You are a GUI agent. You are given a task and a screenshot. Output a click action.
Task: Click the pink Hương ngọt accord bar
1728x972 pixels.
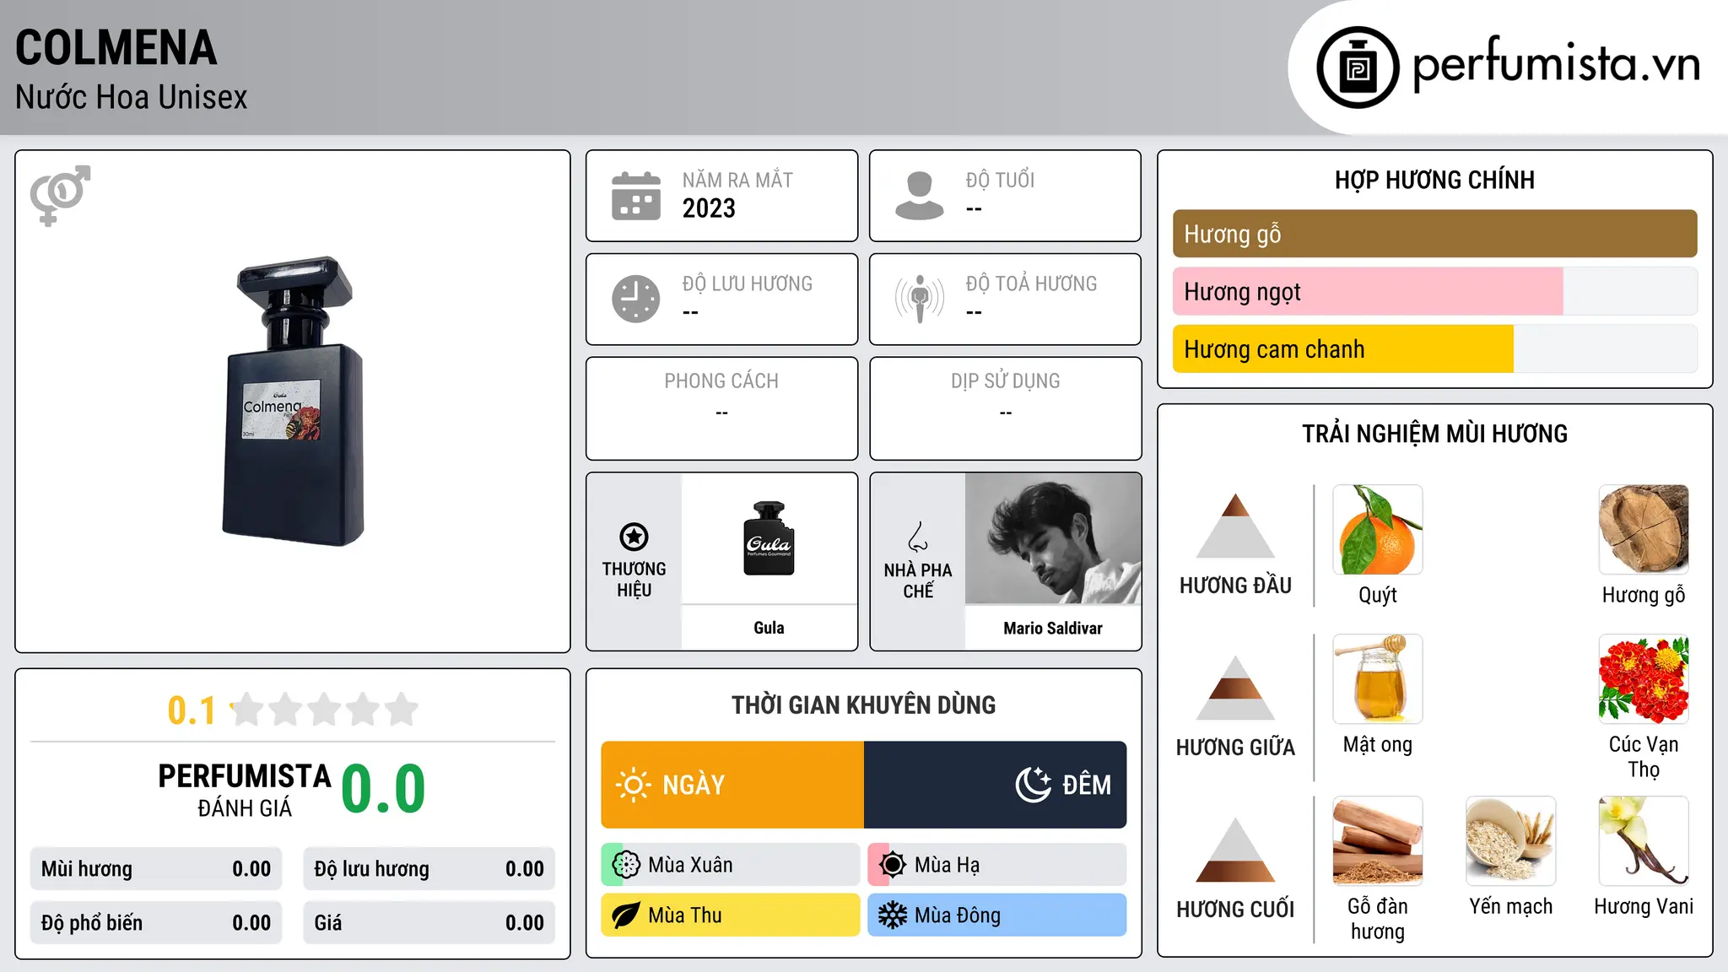click(1368, 292)
